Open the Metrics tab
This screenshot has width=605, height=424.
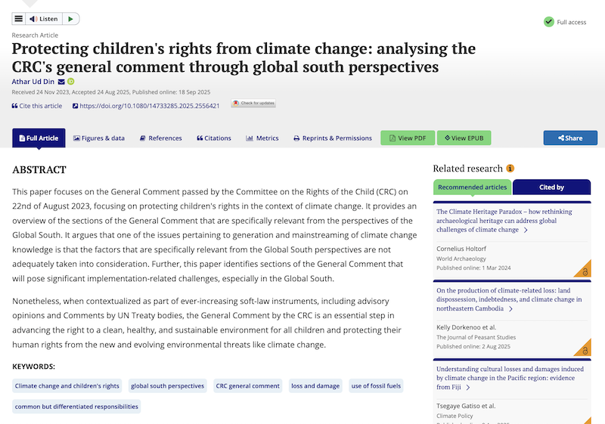[x=262, y=138]
